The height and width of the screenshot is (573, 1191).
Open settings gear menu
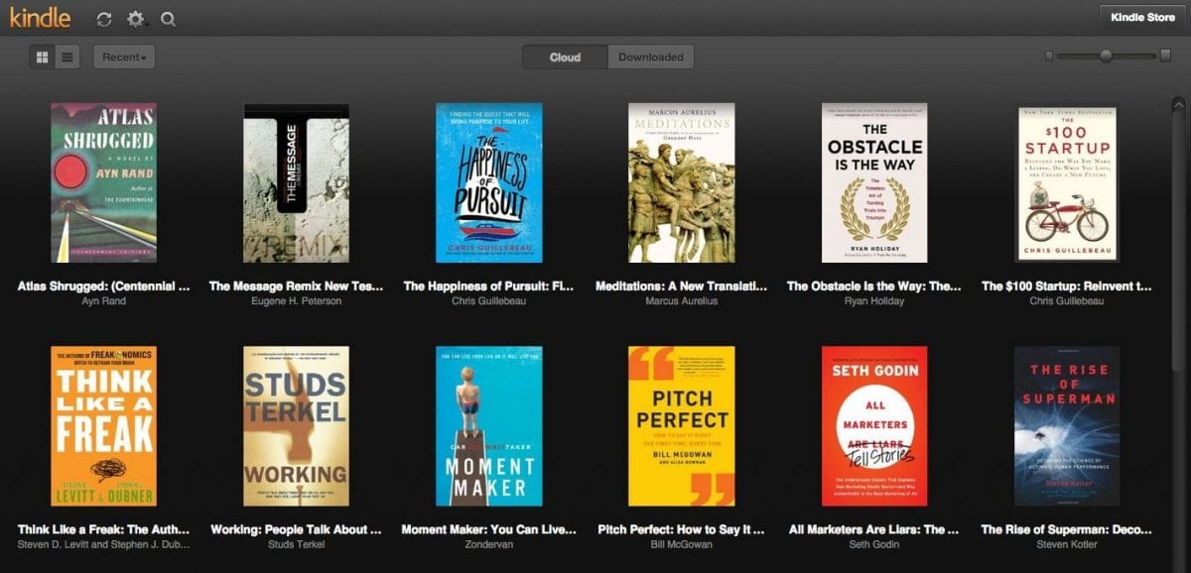pyautogui.click(x=136, y=19)
